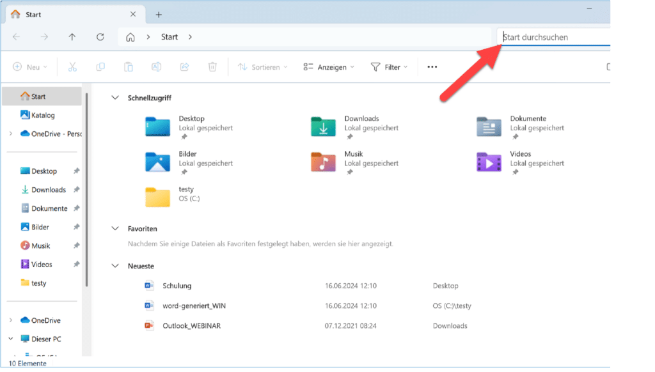Collapse the Schnellzugriff section
Image resolution: width=655 pixels, height=372 pixels.
click(115, 98)
